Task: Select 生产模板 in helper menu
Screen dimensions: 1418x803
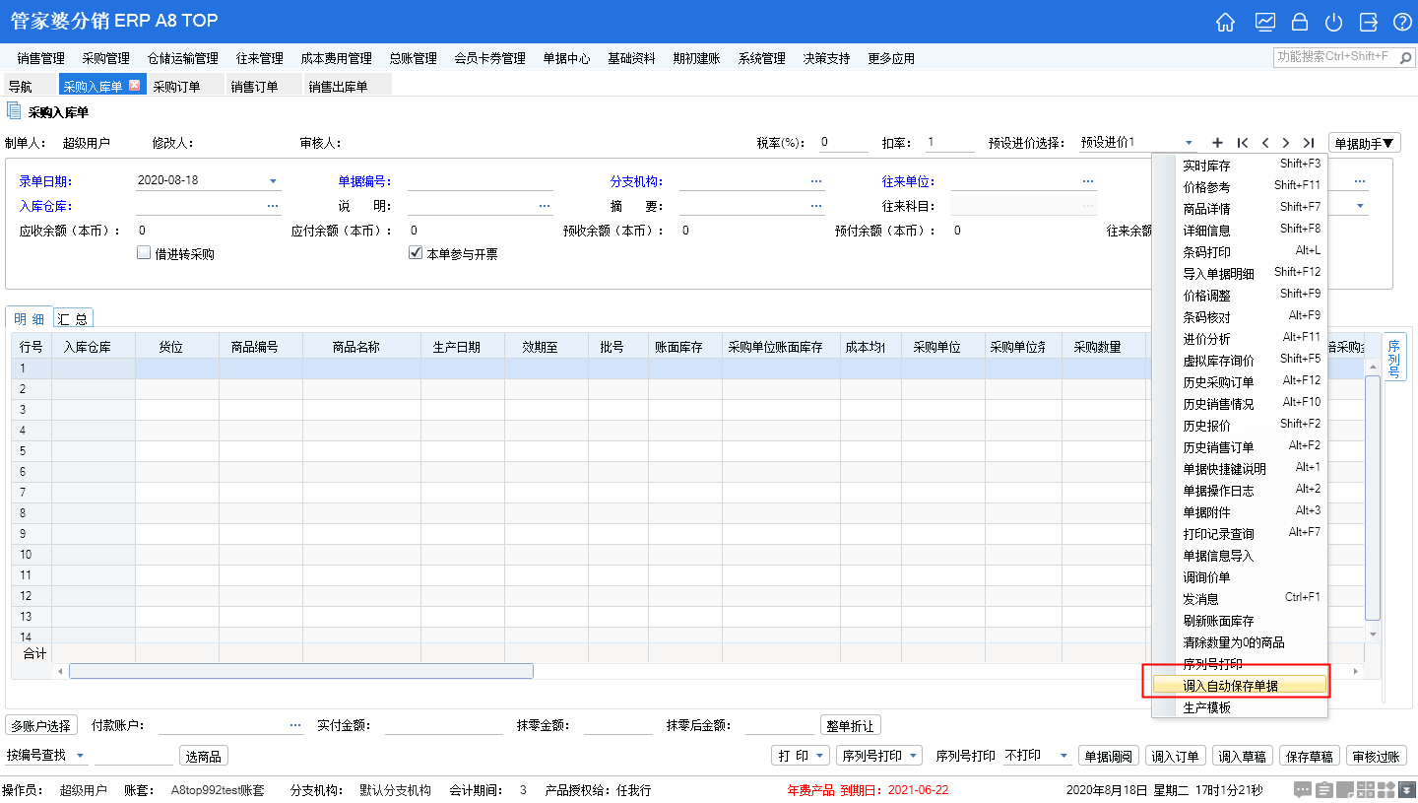Action: click(1241, 707)
